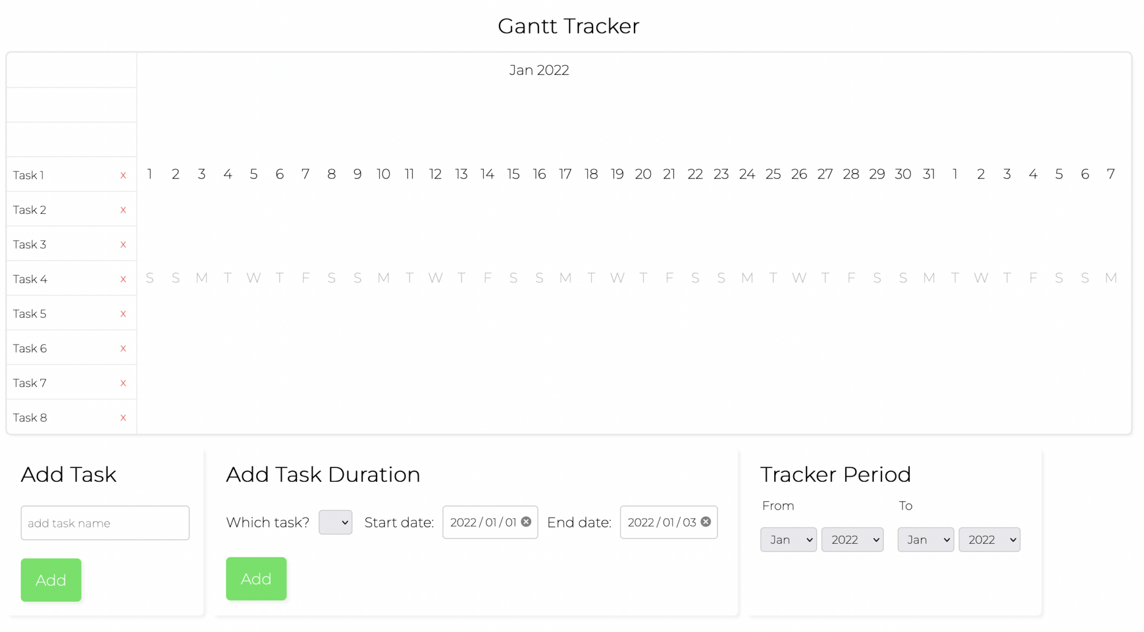Clear the Start date field value

(x=526, y=521)
